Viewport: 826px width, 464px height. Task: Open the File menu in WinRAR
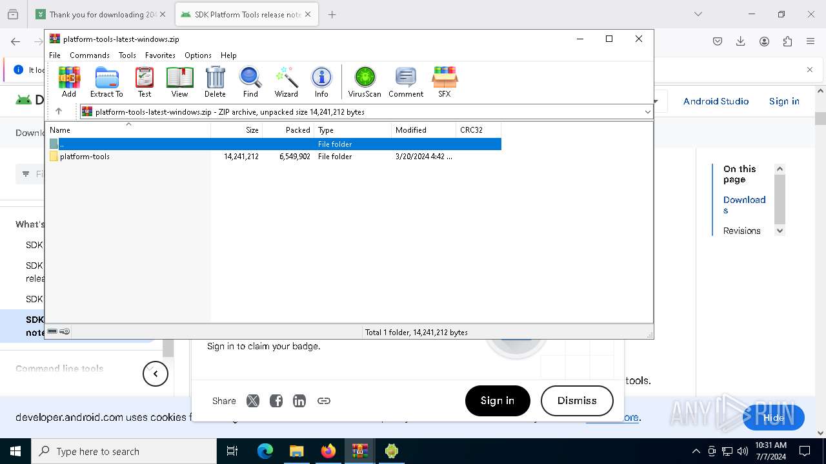(x=55, y=55)
